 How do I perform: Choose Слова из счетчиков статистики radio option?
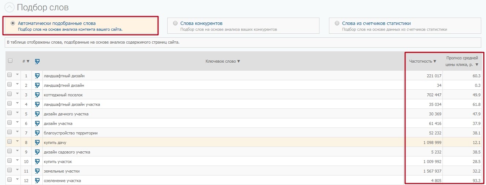click(337, 23)
